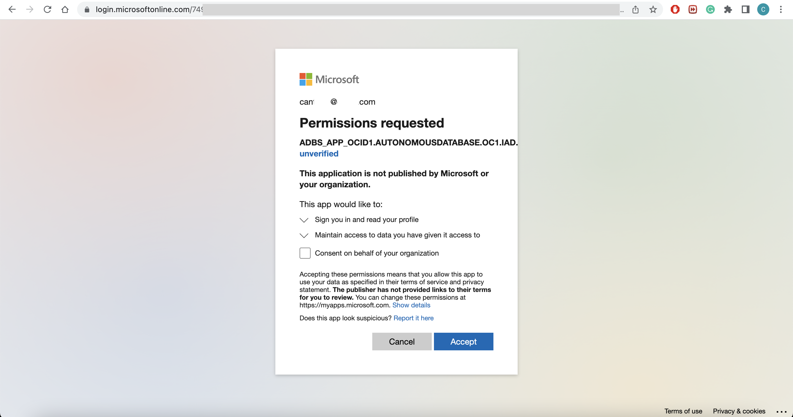The height and width of the screenshot is (417, 793).
Task: Expand Sign you in and read your profile
Action: pos(304,220)
